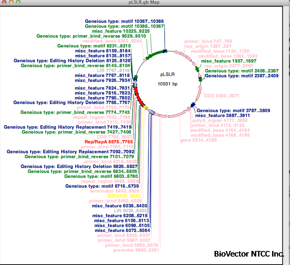Viewport: 290px width, 265px height.
Task: Select the green misc_feature 1957..1697 arrow
Action: [197, 69]
